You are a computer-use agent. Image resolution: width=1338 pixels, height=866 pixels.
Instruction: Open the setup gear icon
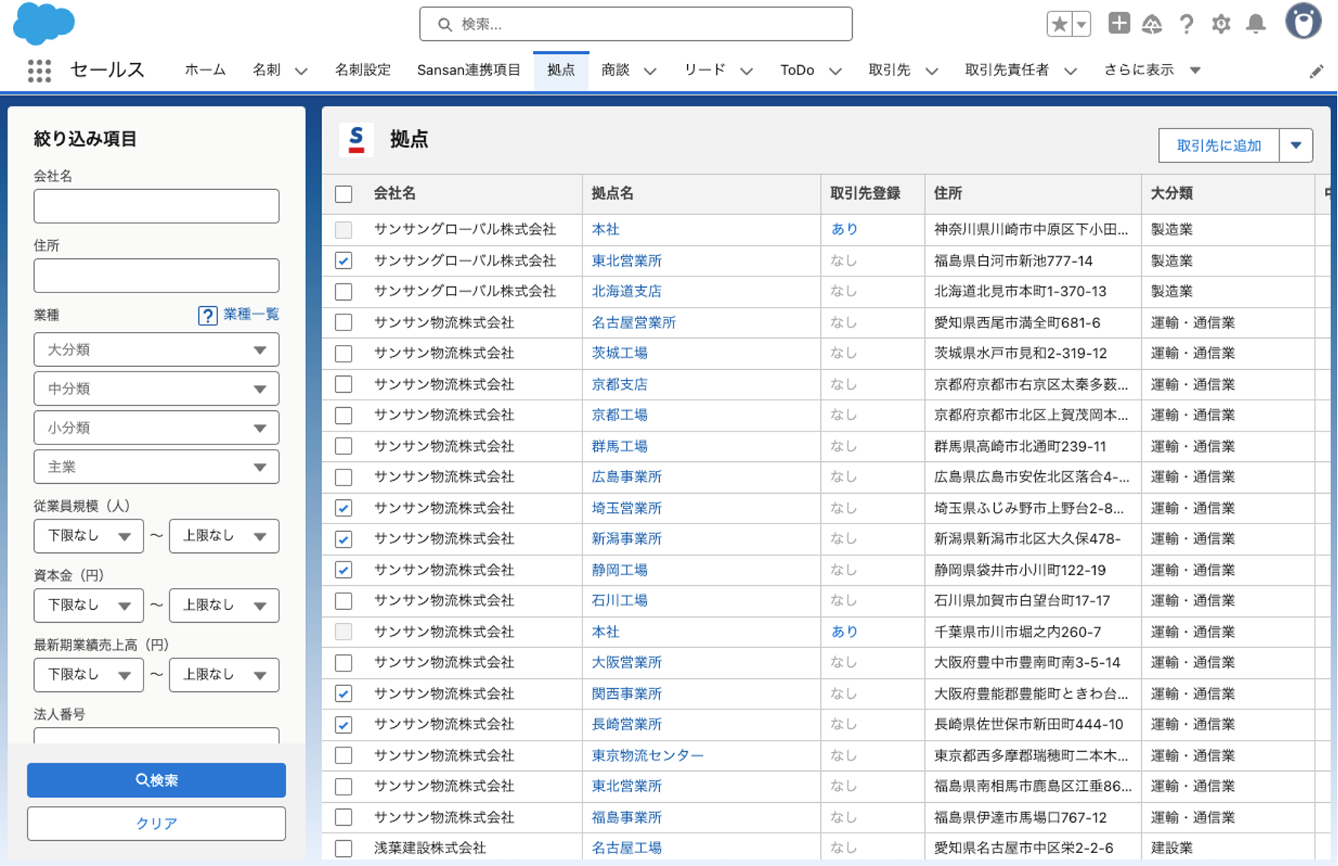point(1221,24)
